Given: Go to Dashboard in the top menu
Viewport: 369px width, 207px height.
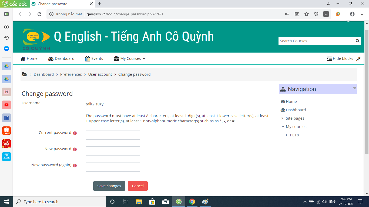Looking at the screenshot, I should coord(61,58).
